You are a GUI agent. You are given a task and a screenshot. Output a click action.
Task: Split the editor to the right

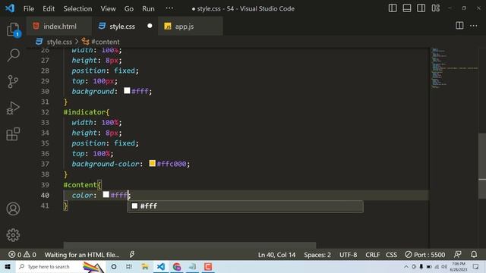coord(459,26)
